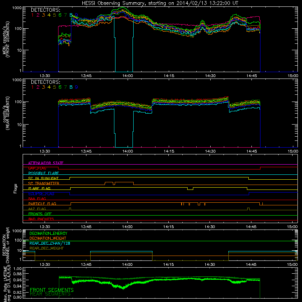Click the REAR_DEC_CHAN/128 legend label
302x302 pixels.
pos(50,243)
